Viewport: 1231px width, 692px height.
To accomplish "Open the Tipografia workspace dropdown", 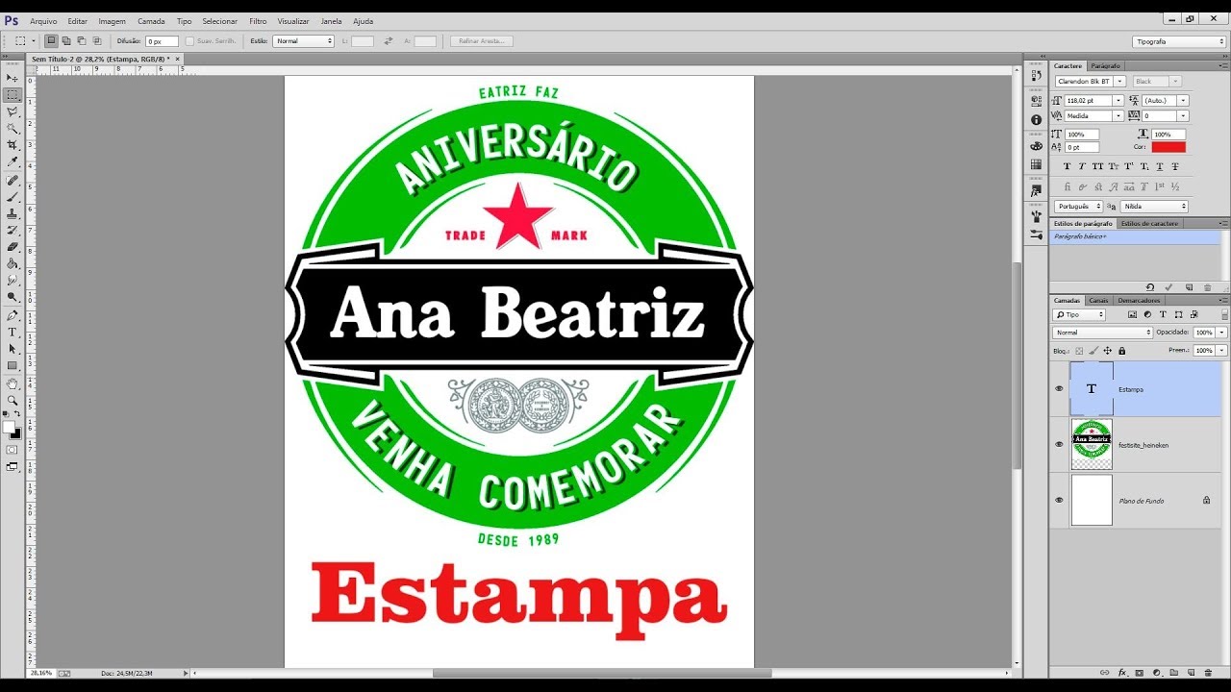I will point(1179,41).
